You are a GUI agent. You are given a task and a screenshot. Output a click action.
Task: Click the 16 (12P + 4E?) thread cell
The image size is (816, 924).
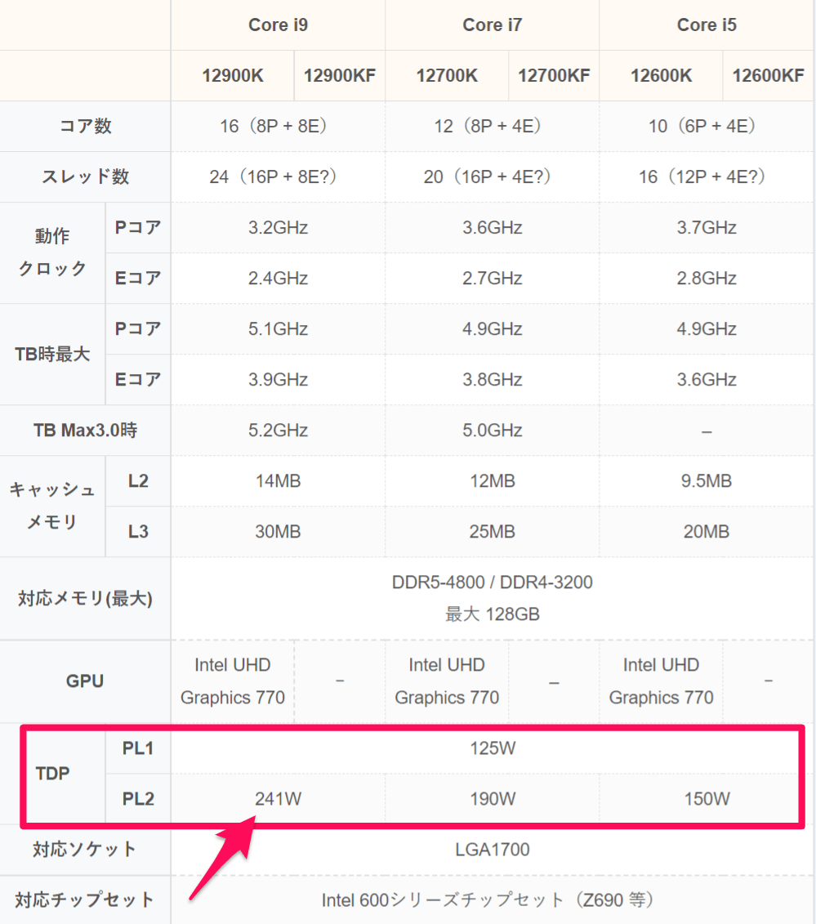(707, 176)
